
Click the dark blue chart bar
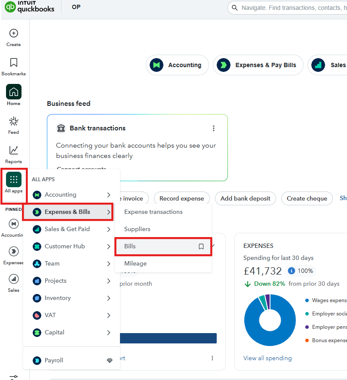(x=168, y=338)
